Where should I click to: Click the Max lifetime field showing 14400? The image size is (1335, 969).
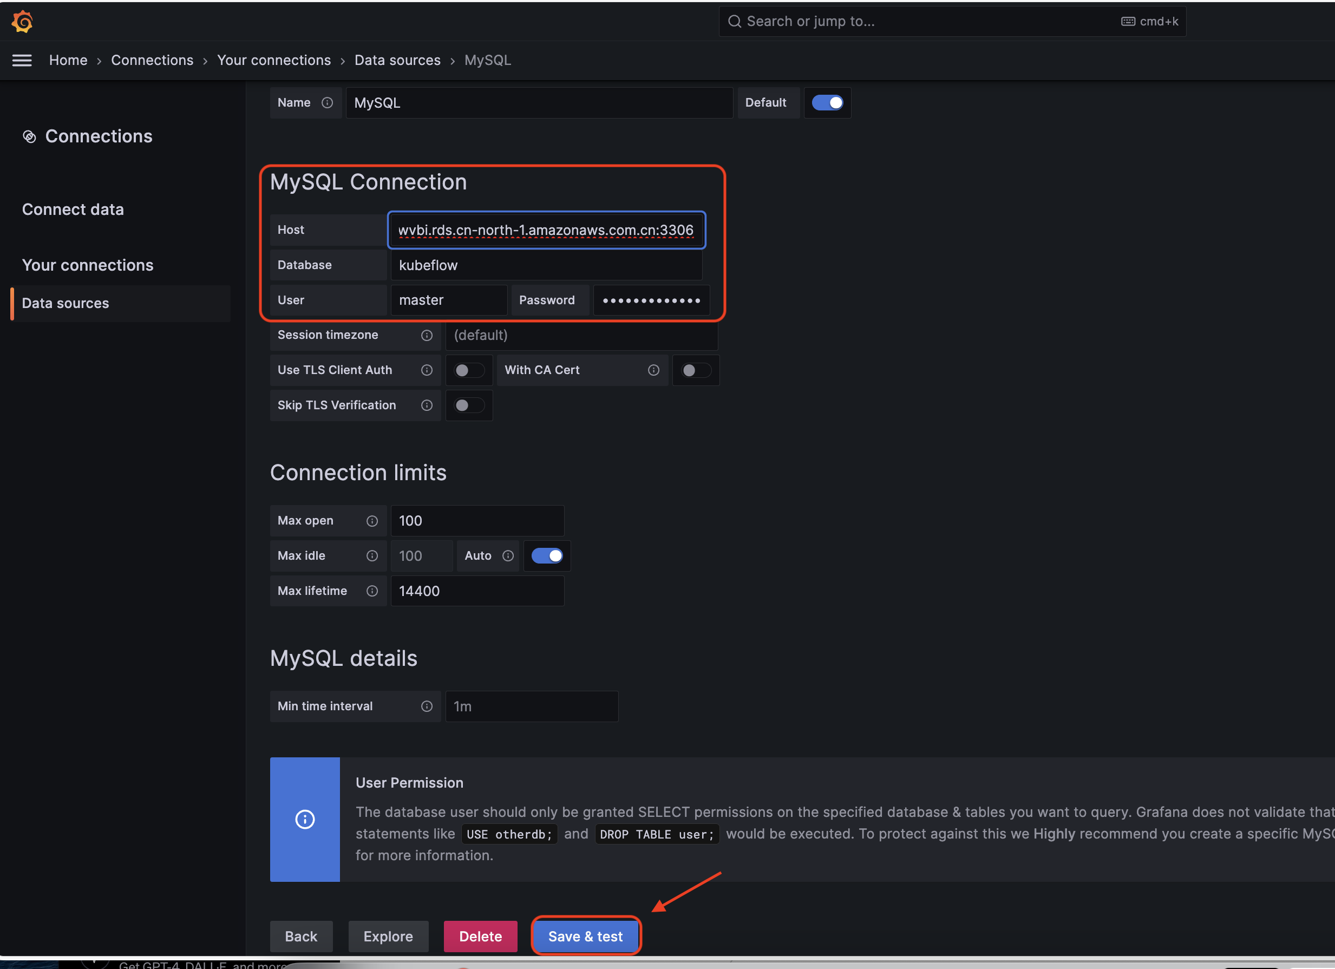tap(477, 591)
